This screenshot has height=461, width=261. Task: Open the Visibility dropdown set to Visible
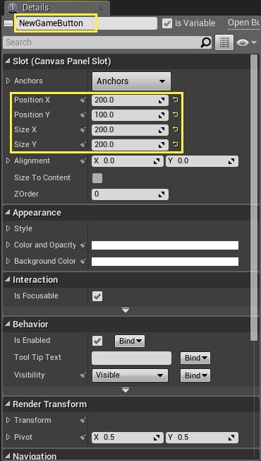(x=130, y=375)
